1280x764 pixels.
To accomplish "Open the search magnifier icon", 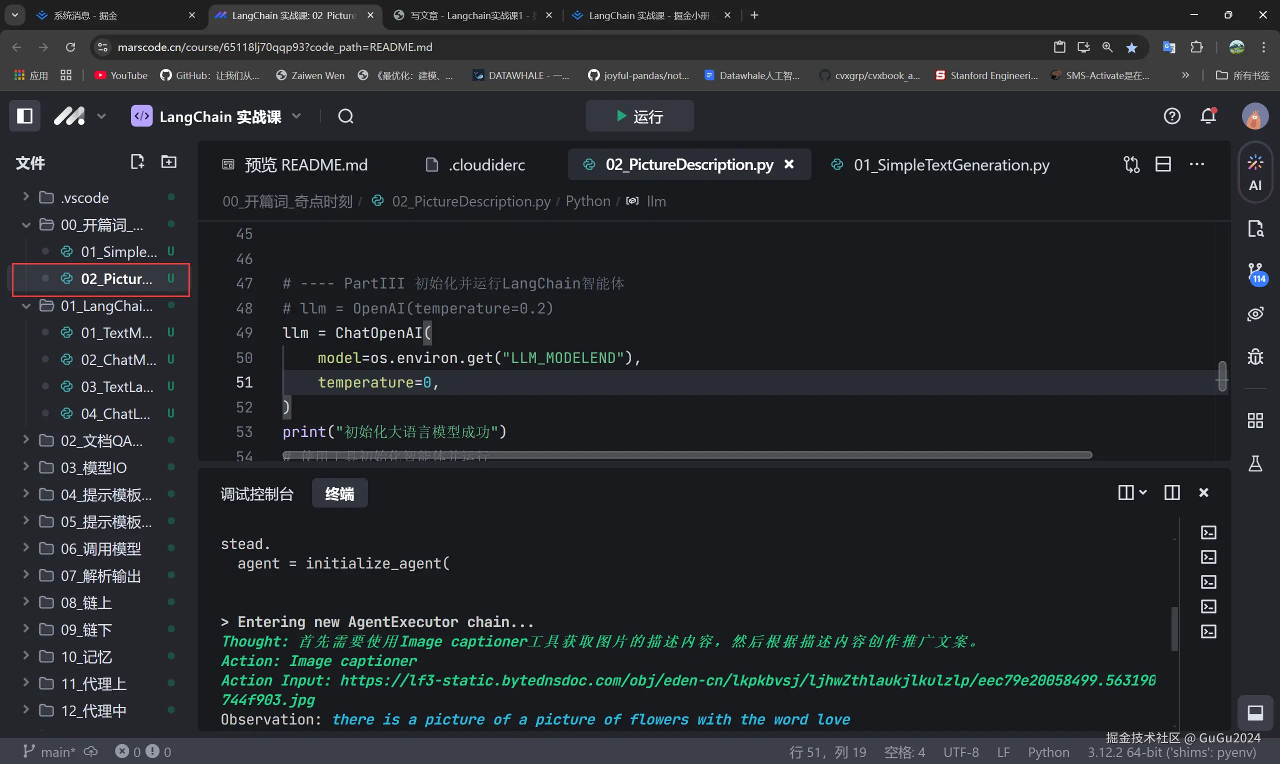I will click(345, 116).
